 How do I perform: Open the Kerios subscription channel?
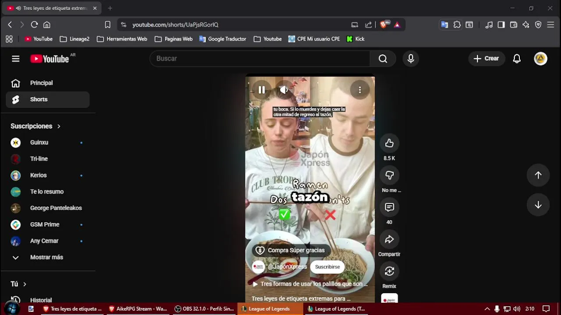coord(48,175)
